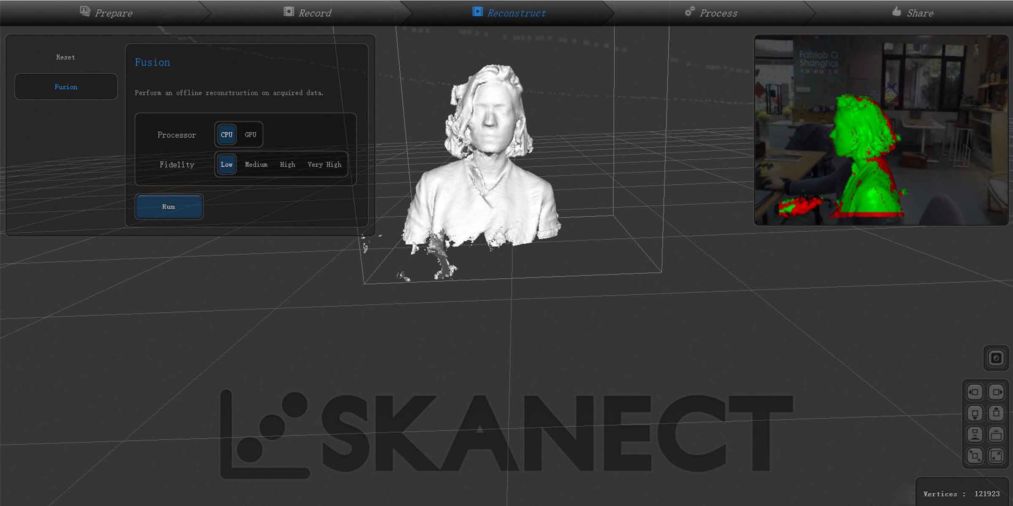This screenshot has width=1013, height=506.
Task: Open the Prepare tab
Action: click(106, 13)
